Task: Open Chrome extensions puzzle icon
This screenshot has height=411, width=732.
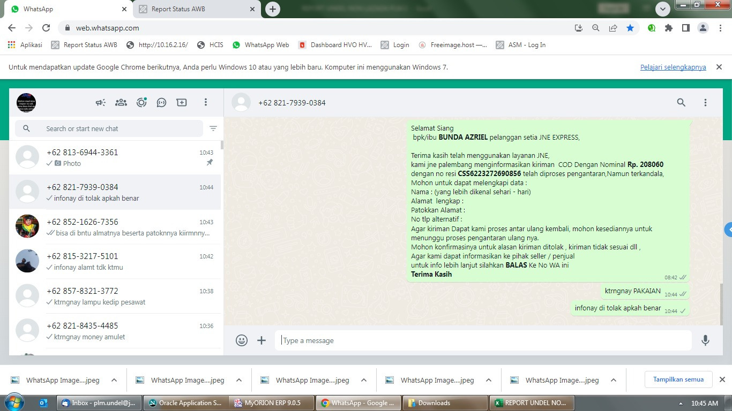Action: (x=669, y=28)
